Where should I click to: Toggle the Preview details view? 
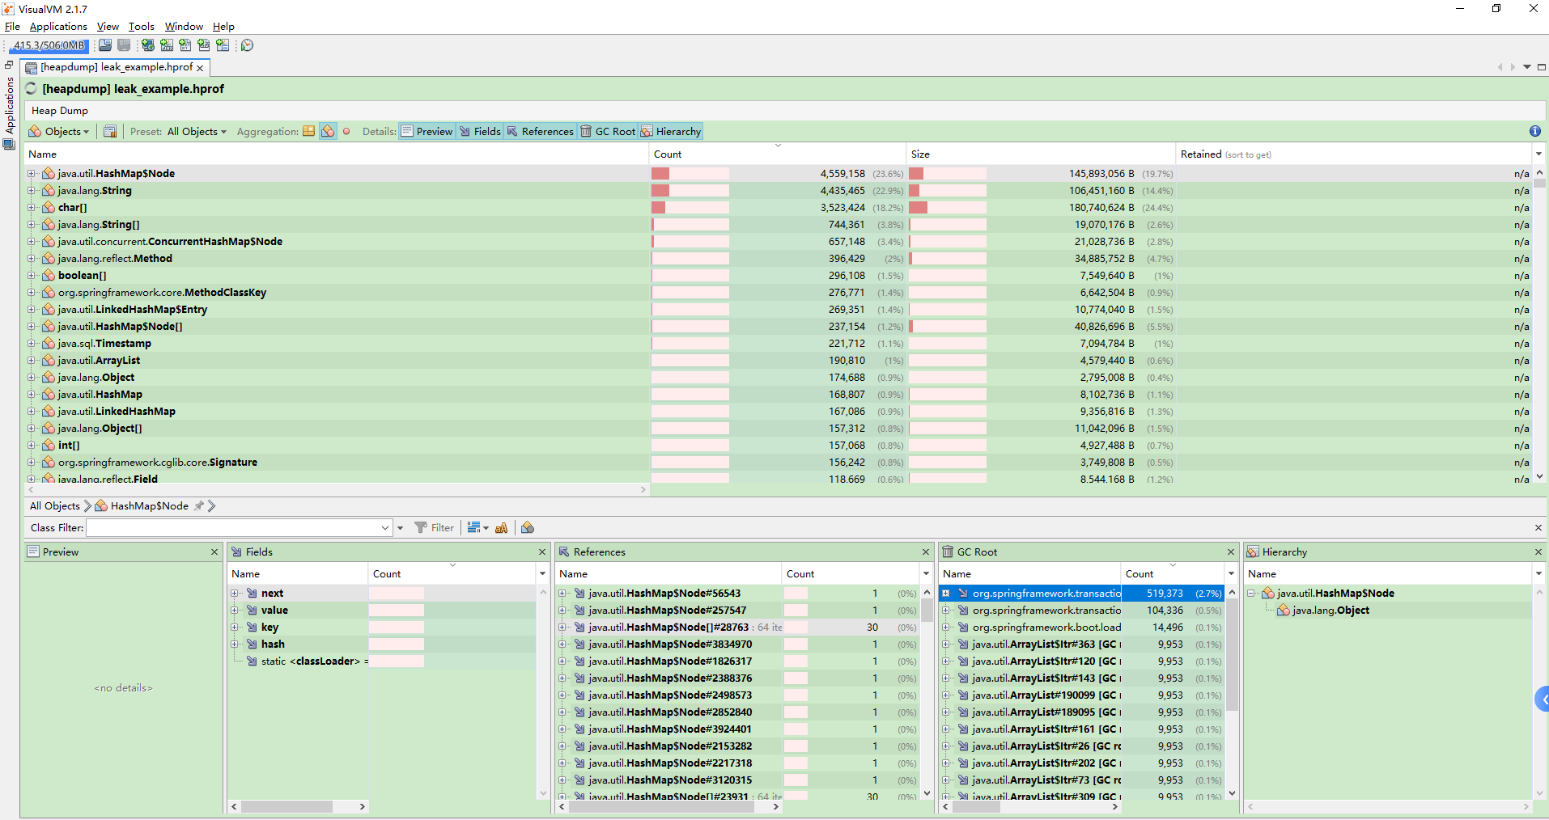click(x=427, y=131)
